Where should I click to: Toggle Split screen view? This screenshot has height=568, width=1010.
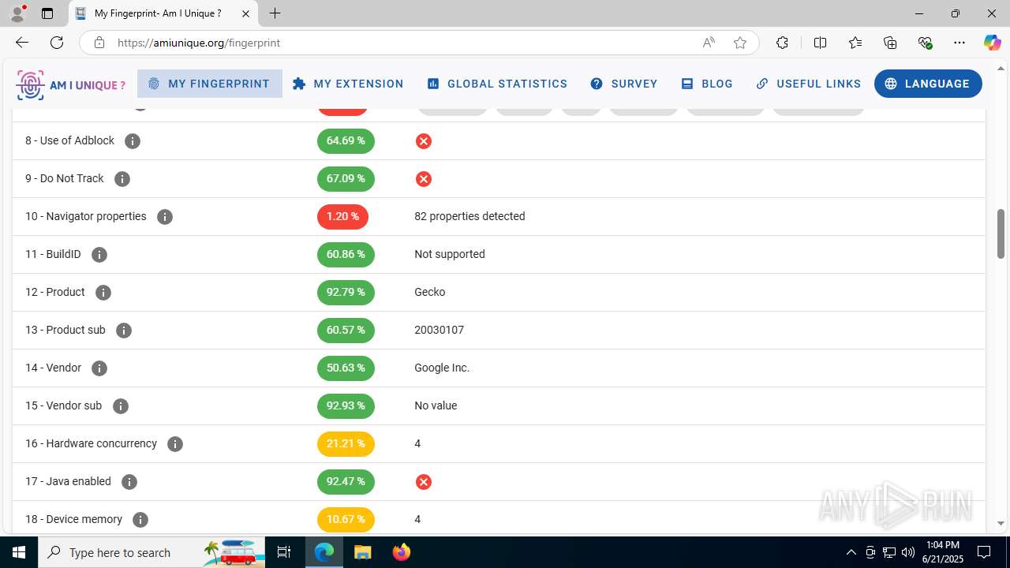tap(820, 43)
